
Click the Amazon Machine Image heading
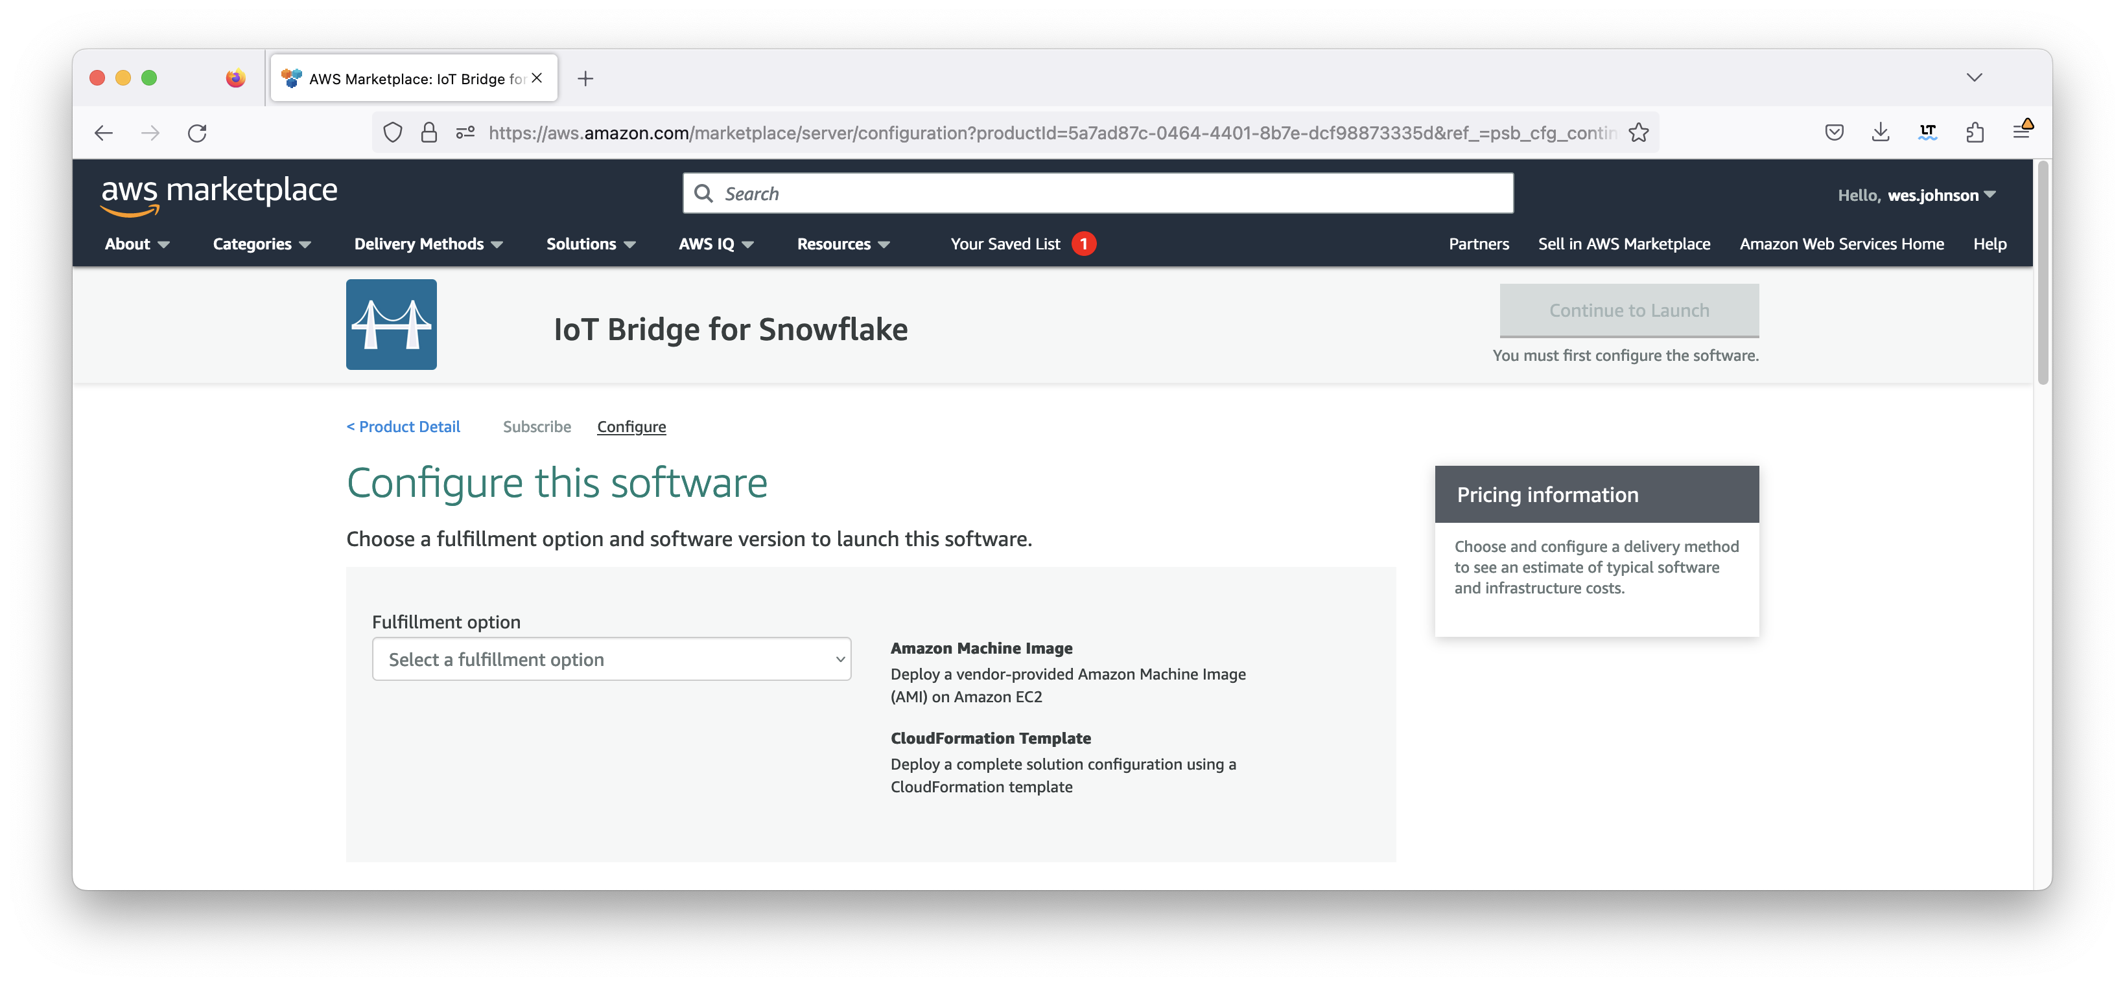pyautogui.click(x=981, y=648)
